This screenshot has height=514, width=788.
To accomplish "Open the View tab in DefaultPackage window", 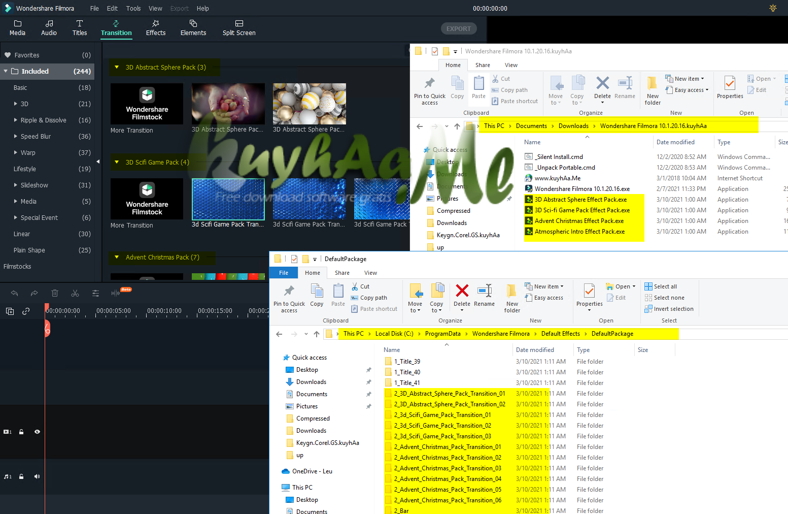I will pos(370,273).
